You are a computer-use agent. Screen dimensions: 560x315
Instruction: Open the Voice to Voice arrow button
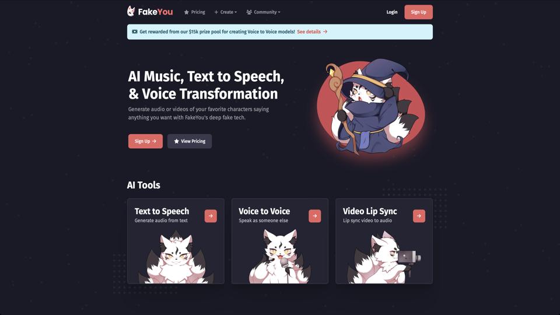(314, 216)
